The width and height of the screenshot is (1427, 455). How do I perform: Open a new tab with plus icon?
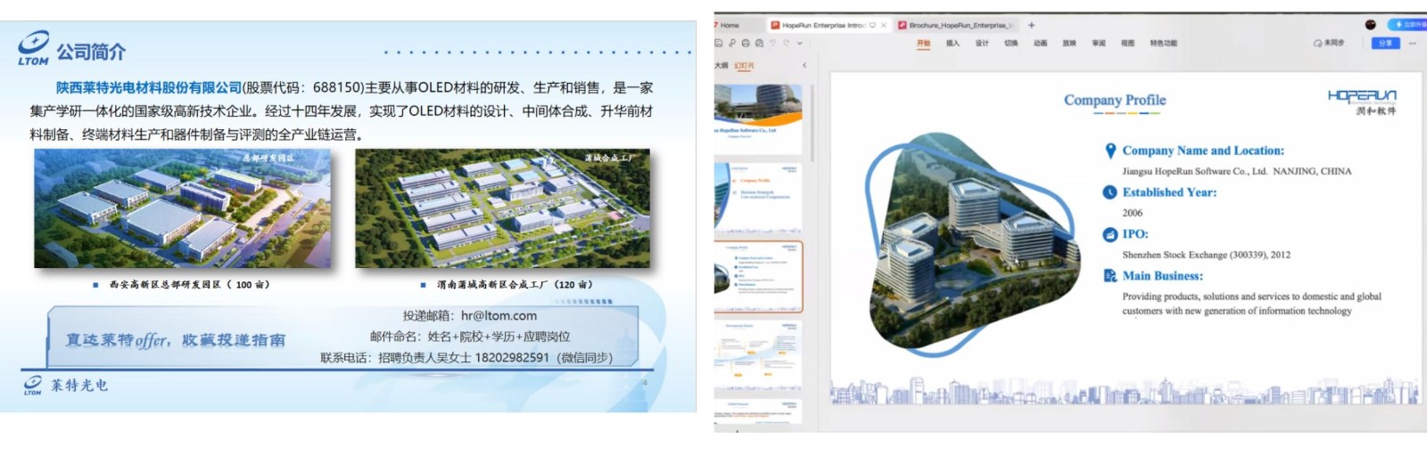coord(1032,25)
